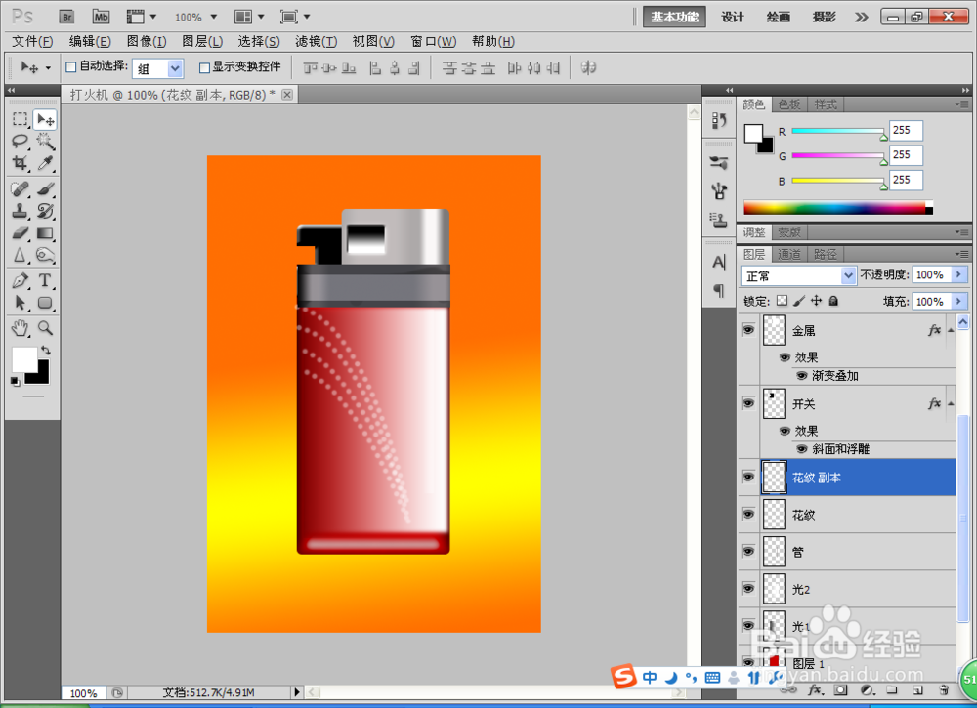Image resolution: width=977 pixels, height=708 pixels.
Task: Switch to the 设计 workspace
Action: pos(732,17)
